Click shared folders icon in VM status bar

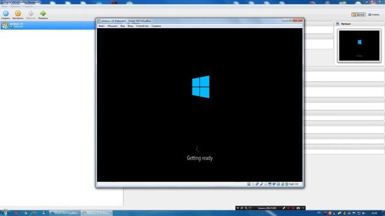click(x=265, y=184)
